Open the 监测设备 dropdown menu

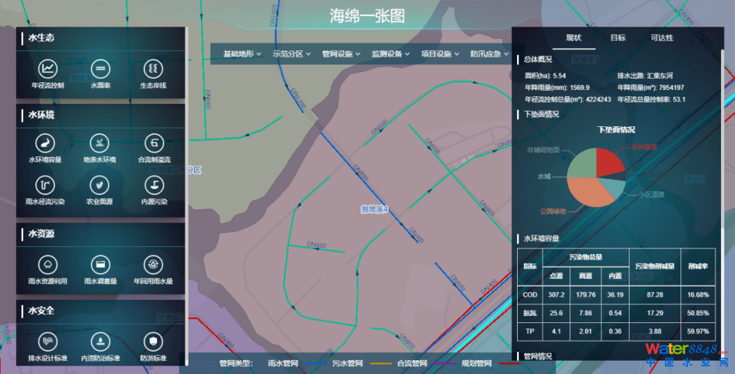tap(390, 54)
